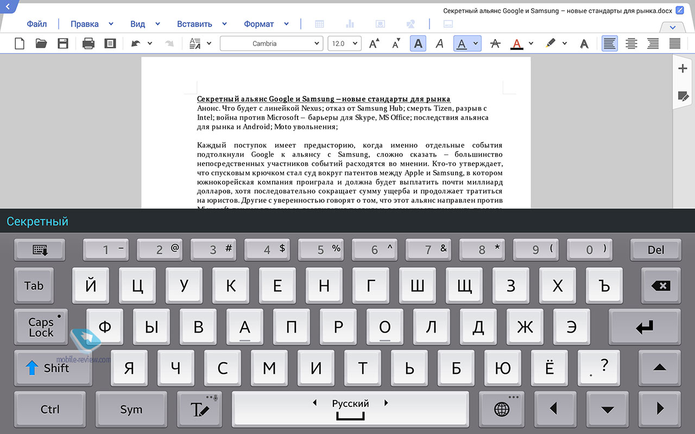
Task: Apply yellow highlighter color
Action: tap(551, 43)
